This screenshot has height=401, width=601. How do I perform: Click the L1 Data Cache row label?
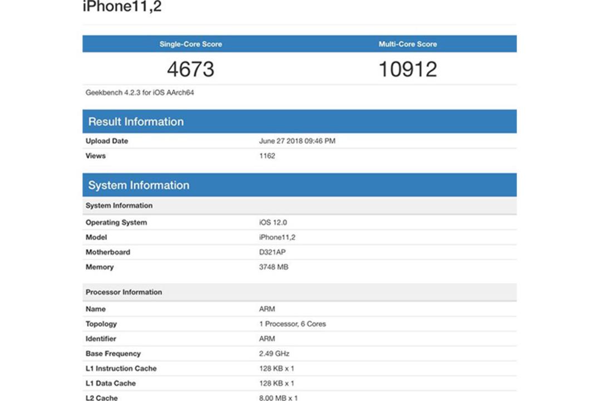(111, 383)
